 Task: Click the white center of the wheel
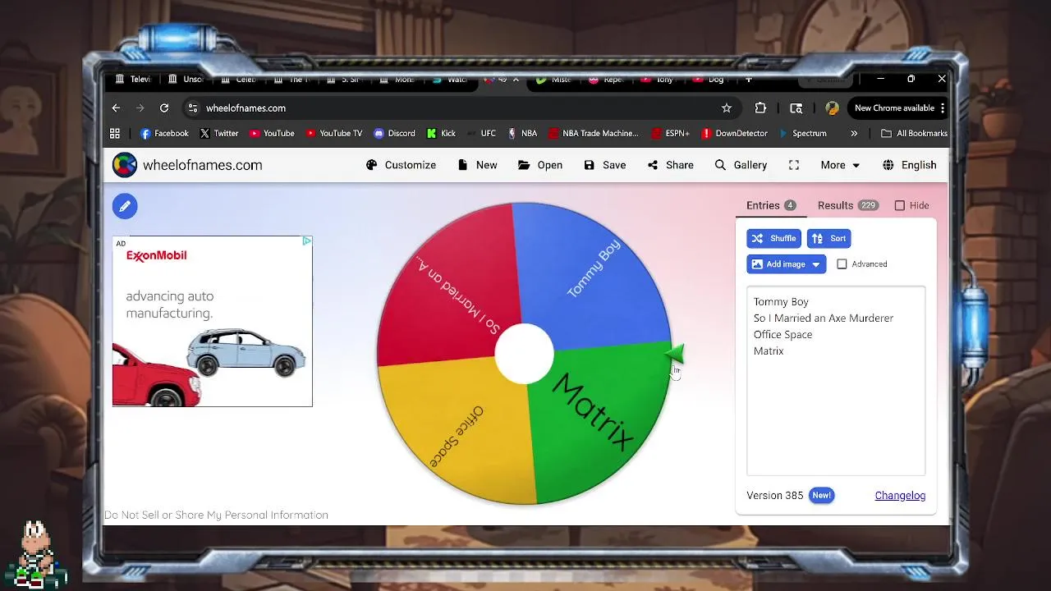point(525,354)
